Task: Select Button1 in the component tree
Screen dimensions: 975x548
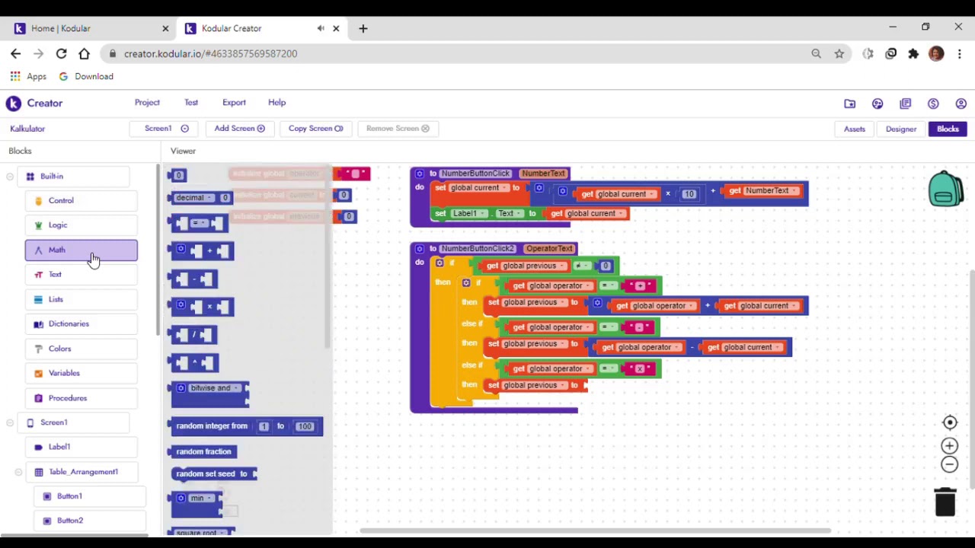Action: 90,496
